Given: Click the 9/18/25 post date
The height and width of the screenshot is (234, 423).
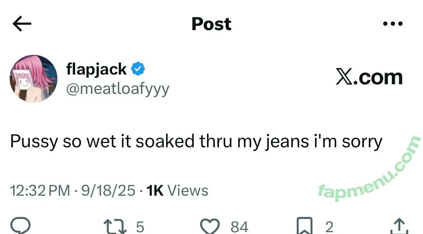Looking at the screenshot, I should click(108, 190).
